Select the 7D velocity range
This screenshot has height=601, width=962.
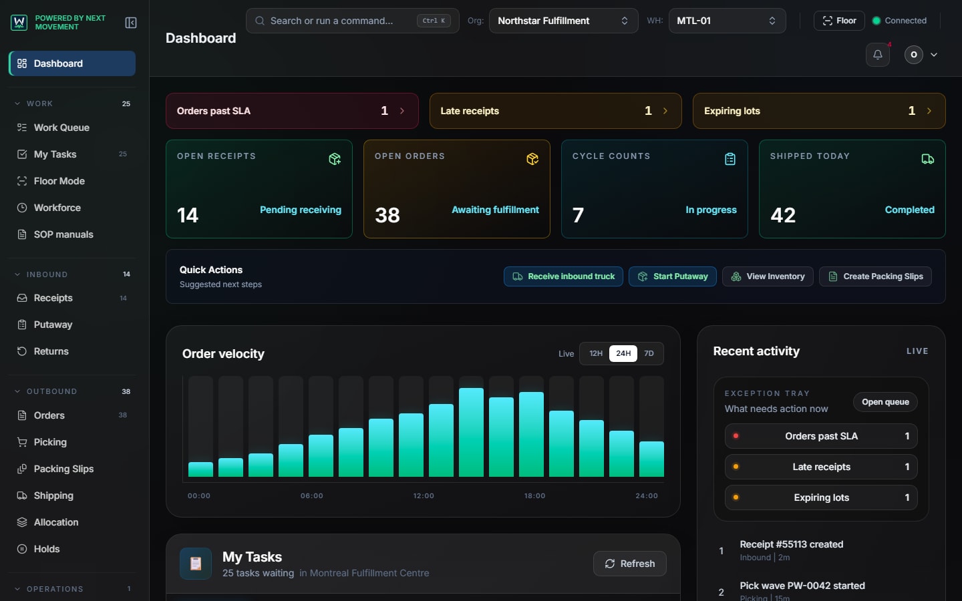click(x=649, y=353)
